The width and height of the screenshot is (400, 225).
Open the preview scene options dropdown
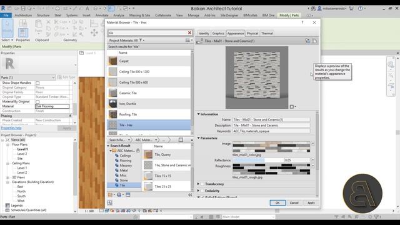(x=293, y=107)
